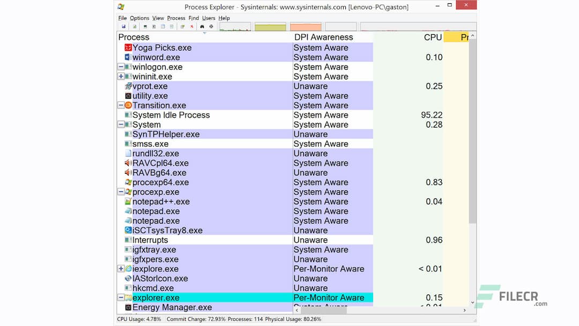Image resolution: width=579 pixels, height=326 pixels.
Task: Expand the wininit.exe tree node
Action: click(x=121, y=76)
